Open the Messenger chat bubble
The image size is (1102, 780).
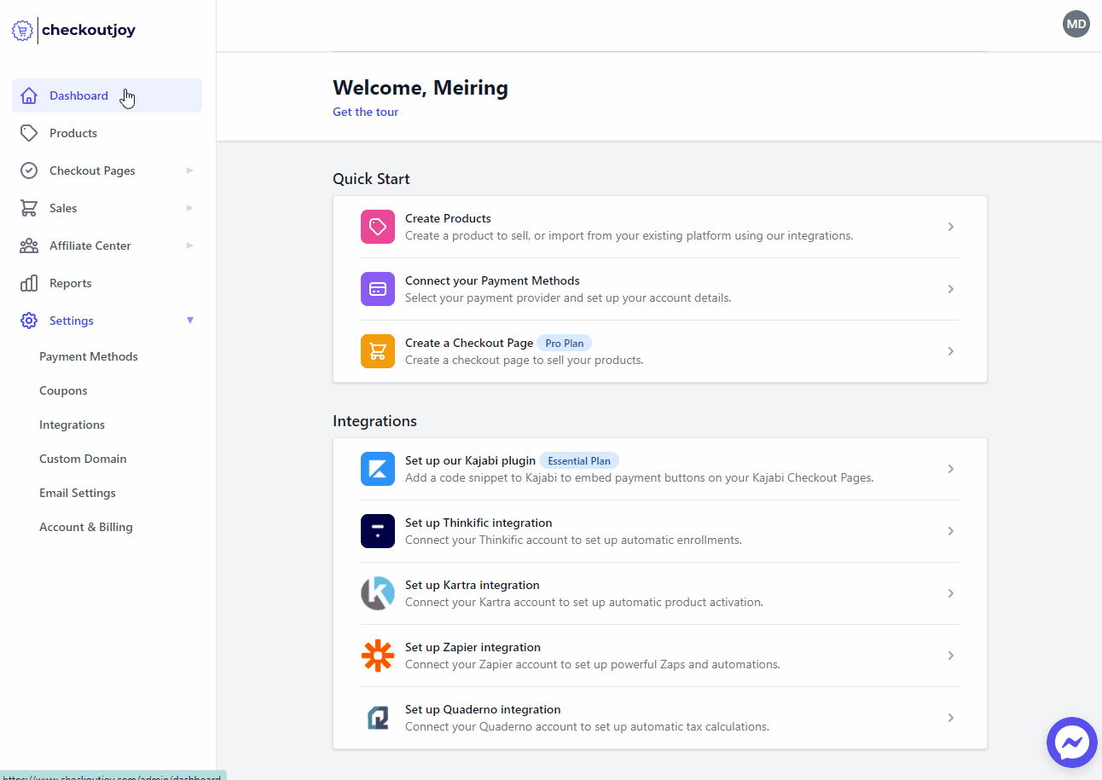[1071, 742]
